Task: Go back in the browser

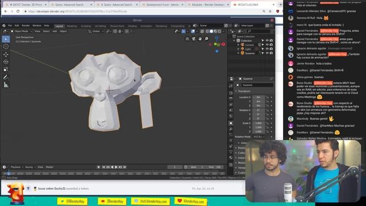Action: (6, 11)
